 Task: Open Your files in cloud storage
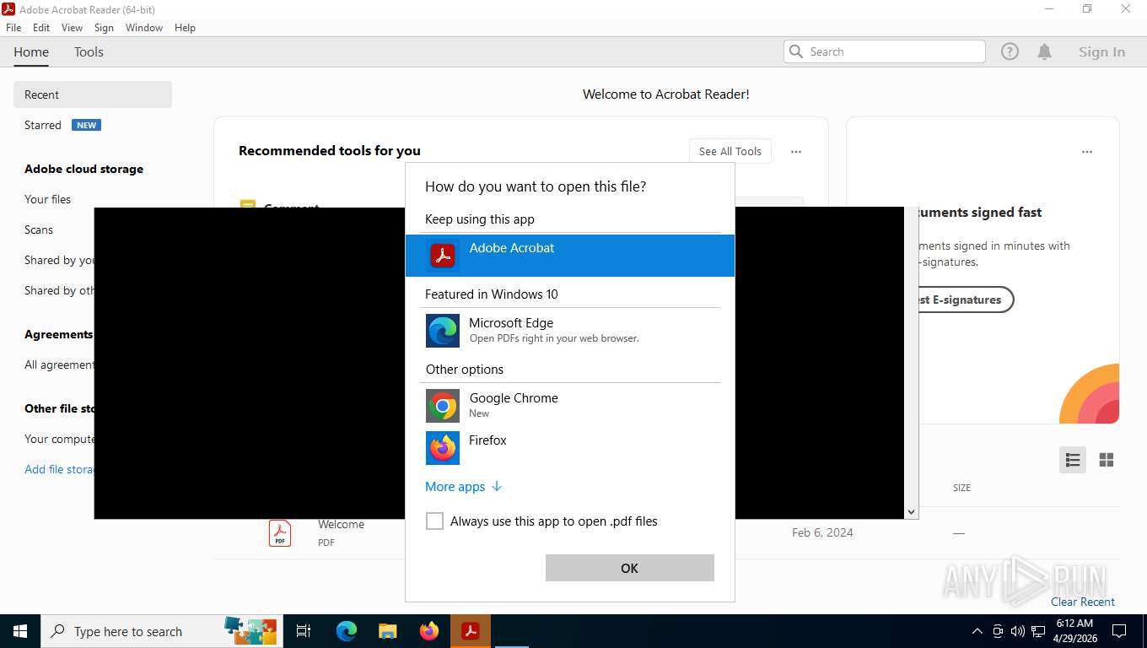pos(48,199)
